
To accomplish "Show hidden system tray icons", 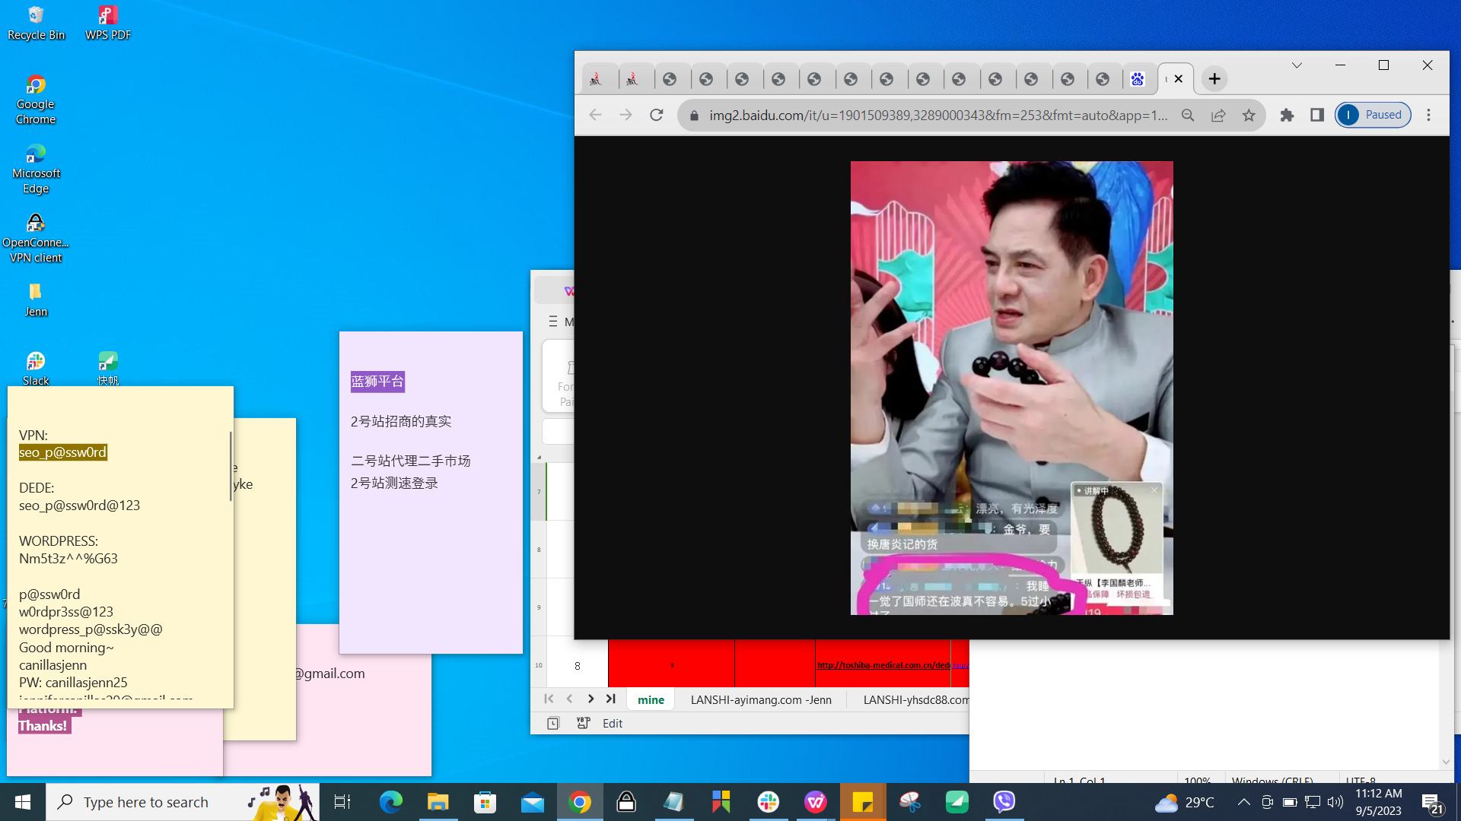I will pyautogui.click(x=1244, y=802).
